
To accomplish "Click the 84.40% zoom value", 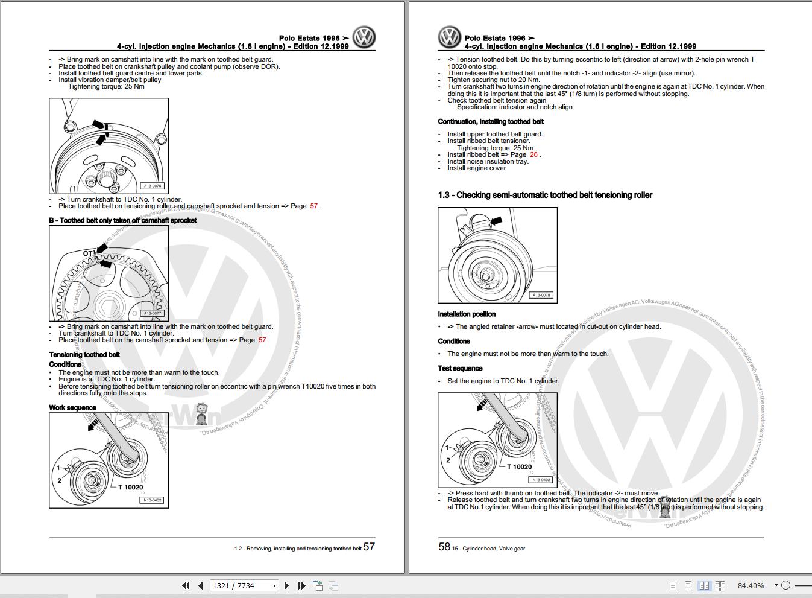I will coord(751,585).
